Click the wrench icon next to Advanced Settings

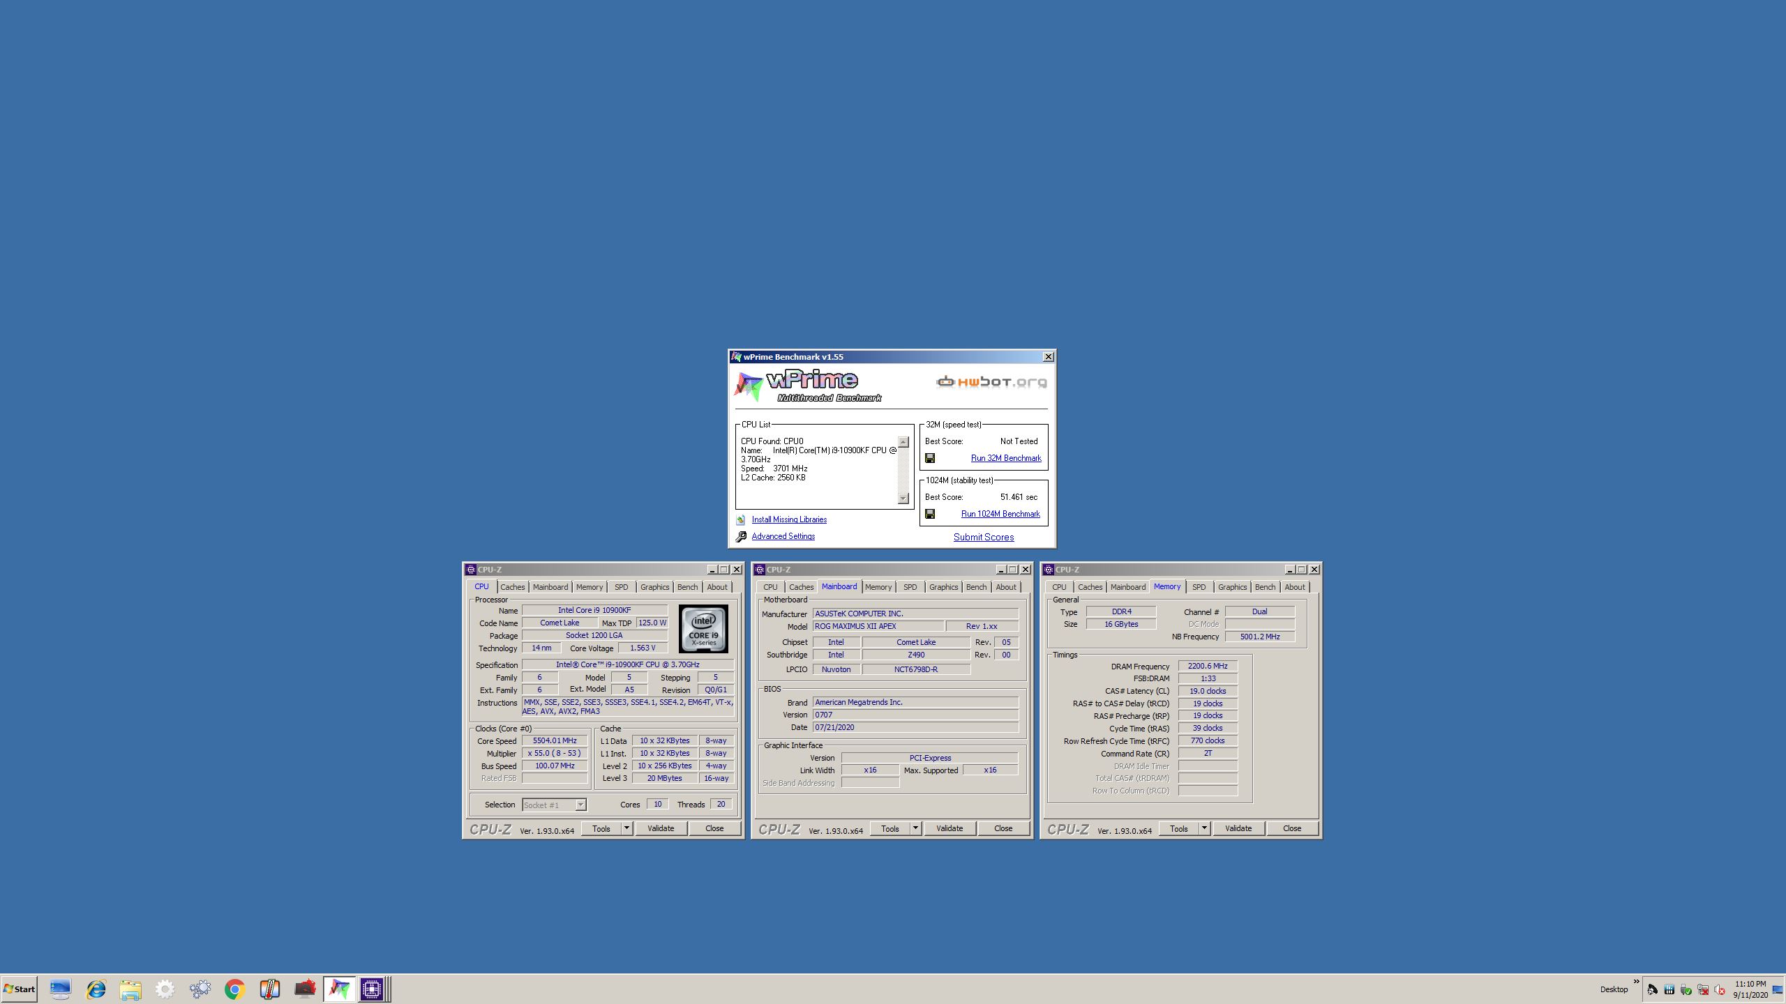tap(741, 536)
